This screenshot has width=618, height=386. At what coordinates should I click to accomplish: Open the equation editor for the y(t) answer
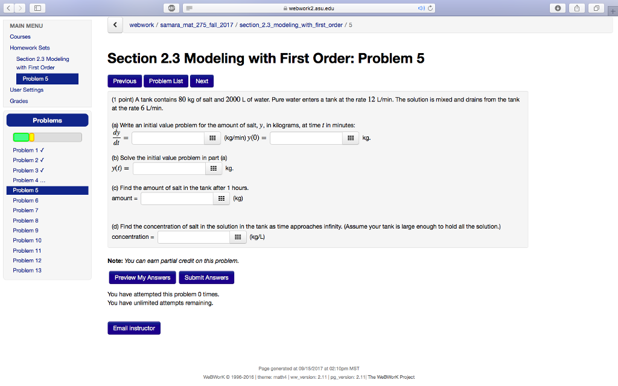(x=214, y=168)
